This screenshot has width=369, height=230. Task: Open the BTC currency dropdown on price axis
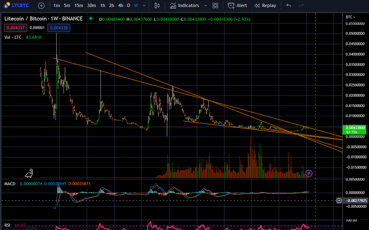(350, 17)
